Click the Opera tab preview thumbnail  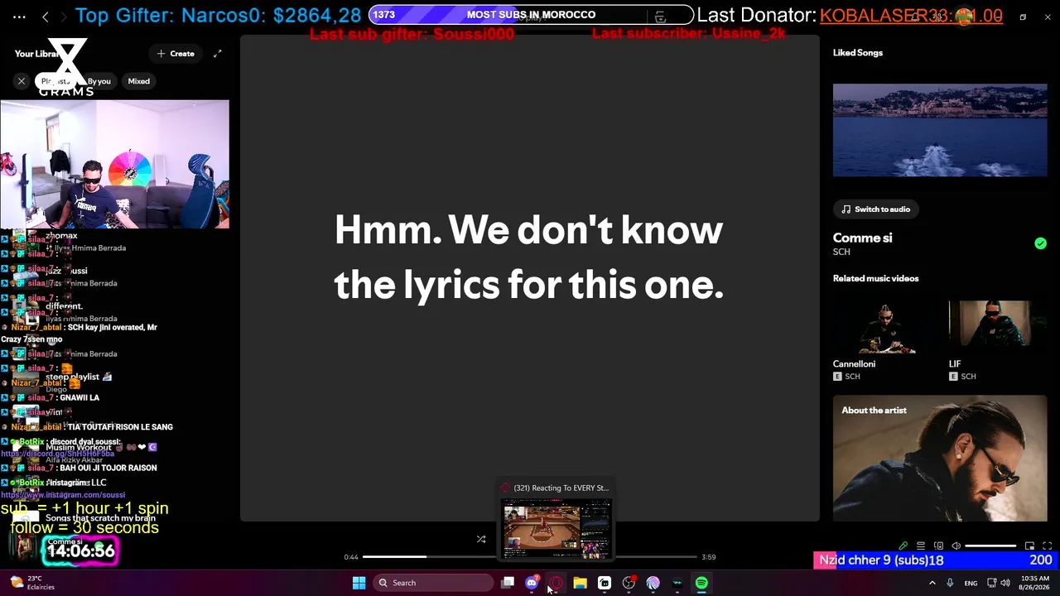click(x=556, y=529)
